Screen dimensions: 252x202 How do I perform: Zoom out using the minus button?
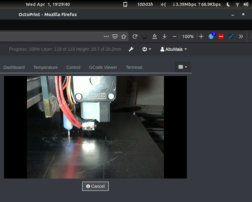(x=175, y=36)
